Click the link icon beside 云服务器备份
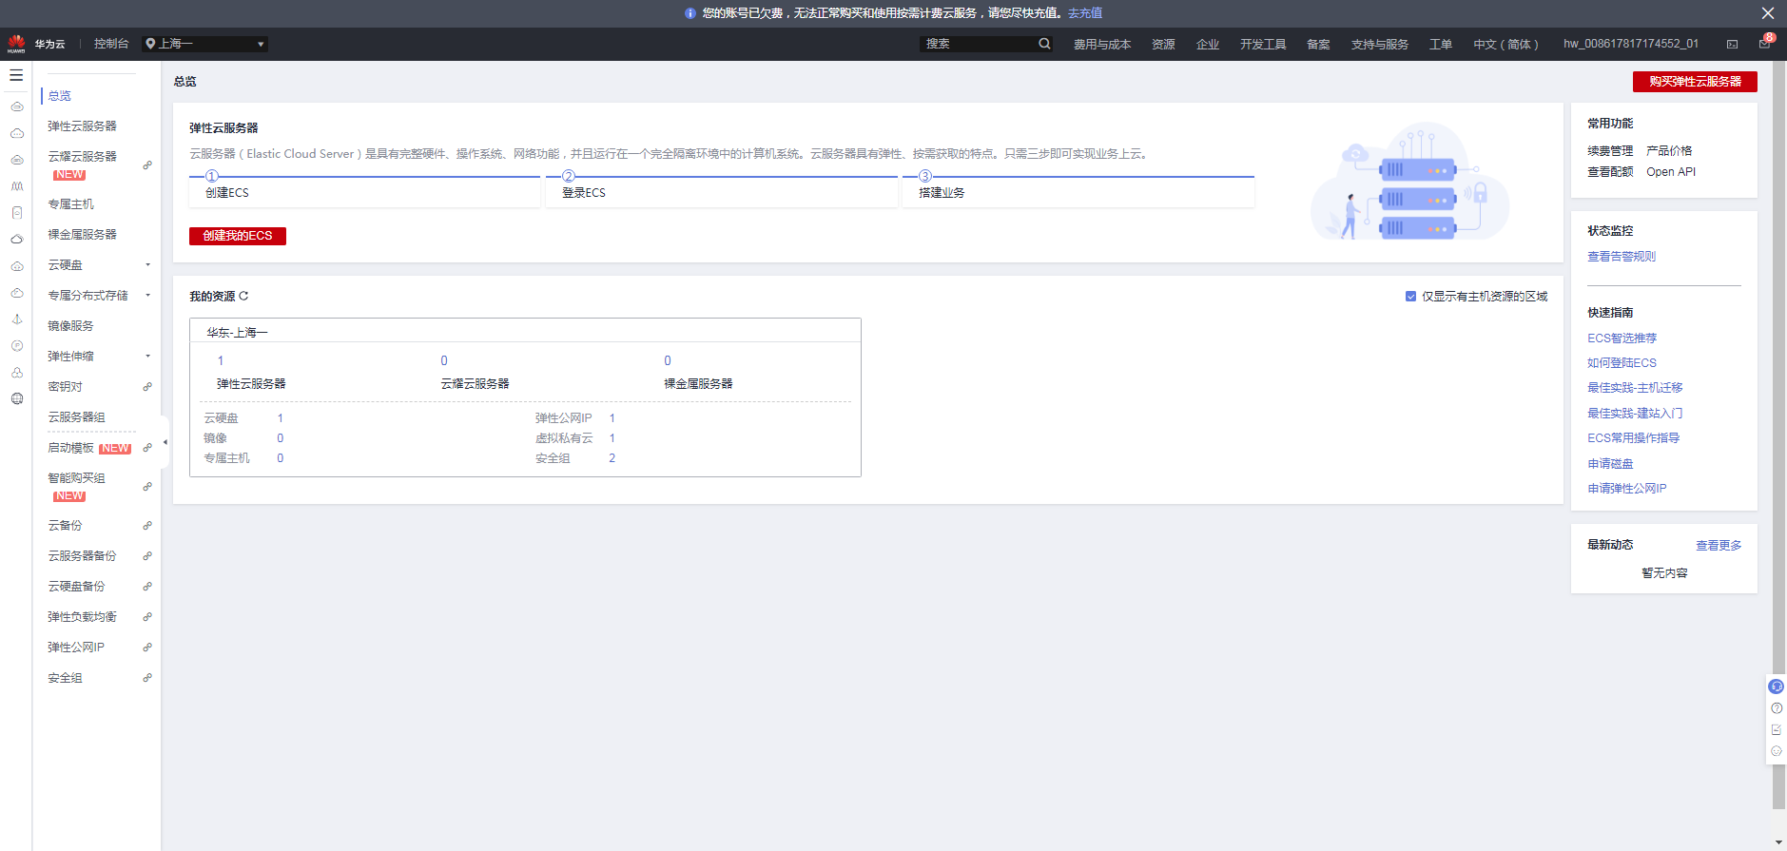1787x851 pixels. point(147,556)
